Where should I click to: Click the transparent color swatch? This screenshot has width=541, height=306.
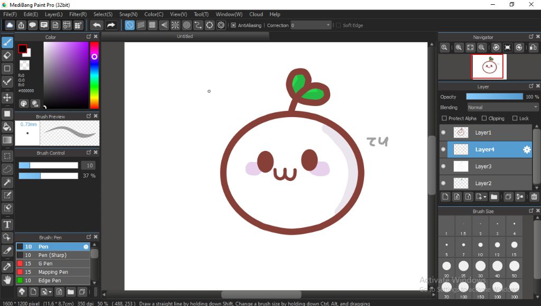coord(24,65)
